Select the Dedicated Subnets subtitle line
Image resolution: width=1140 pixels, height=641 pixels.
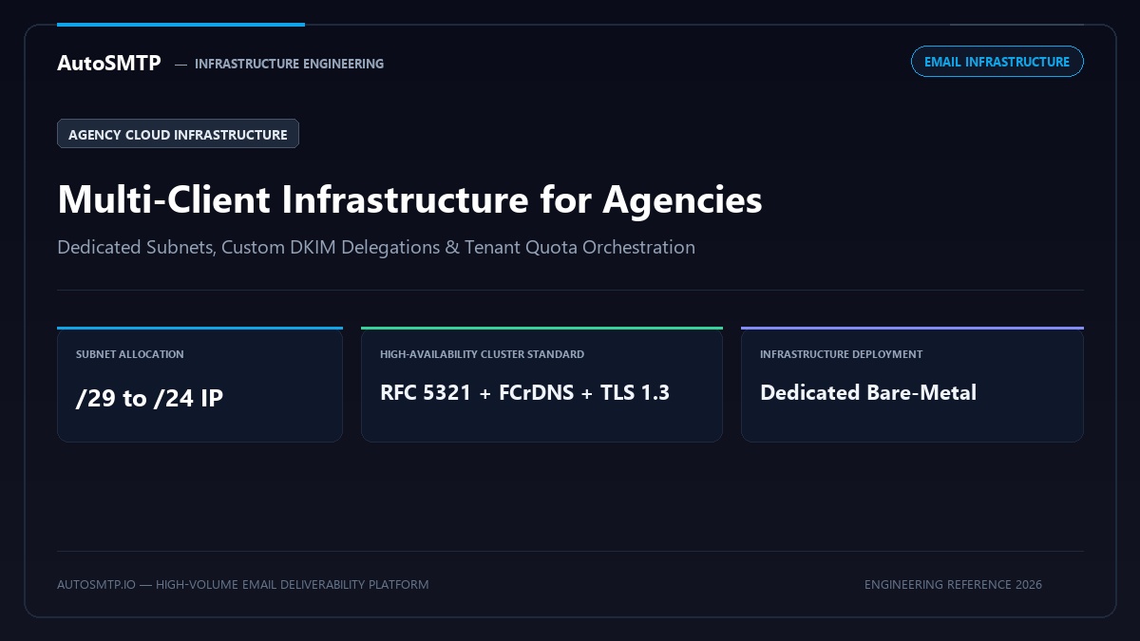point(376,248)
